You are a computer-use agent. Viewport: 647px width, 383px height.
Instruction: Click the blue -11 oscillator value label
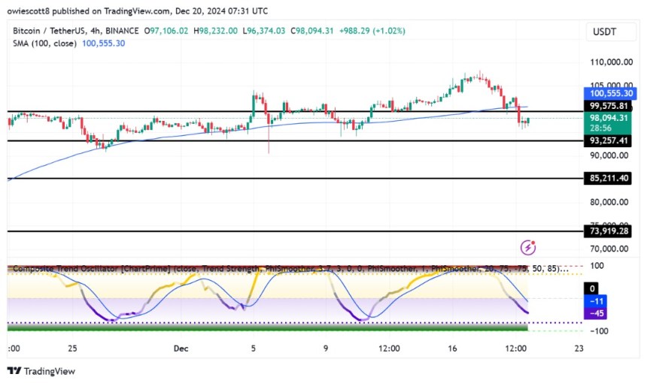coord(594,300)
